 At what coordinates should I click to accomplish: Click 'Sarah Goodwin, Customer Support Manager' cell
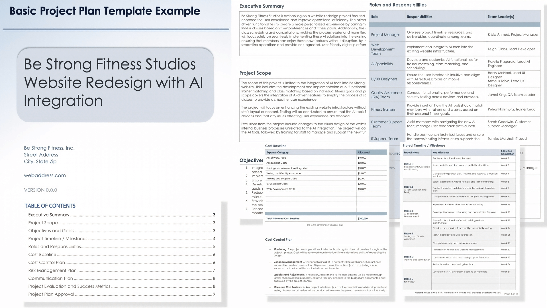coord(513,124)
